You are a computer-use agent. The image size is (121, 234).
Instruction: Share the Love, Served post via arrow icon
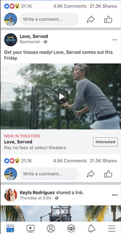(x=91, y=174)
